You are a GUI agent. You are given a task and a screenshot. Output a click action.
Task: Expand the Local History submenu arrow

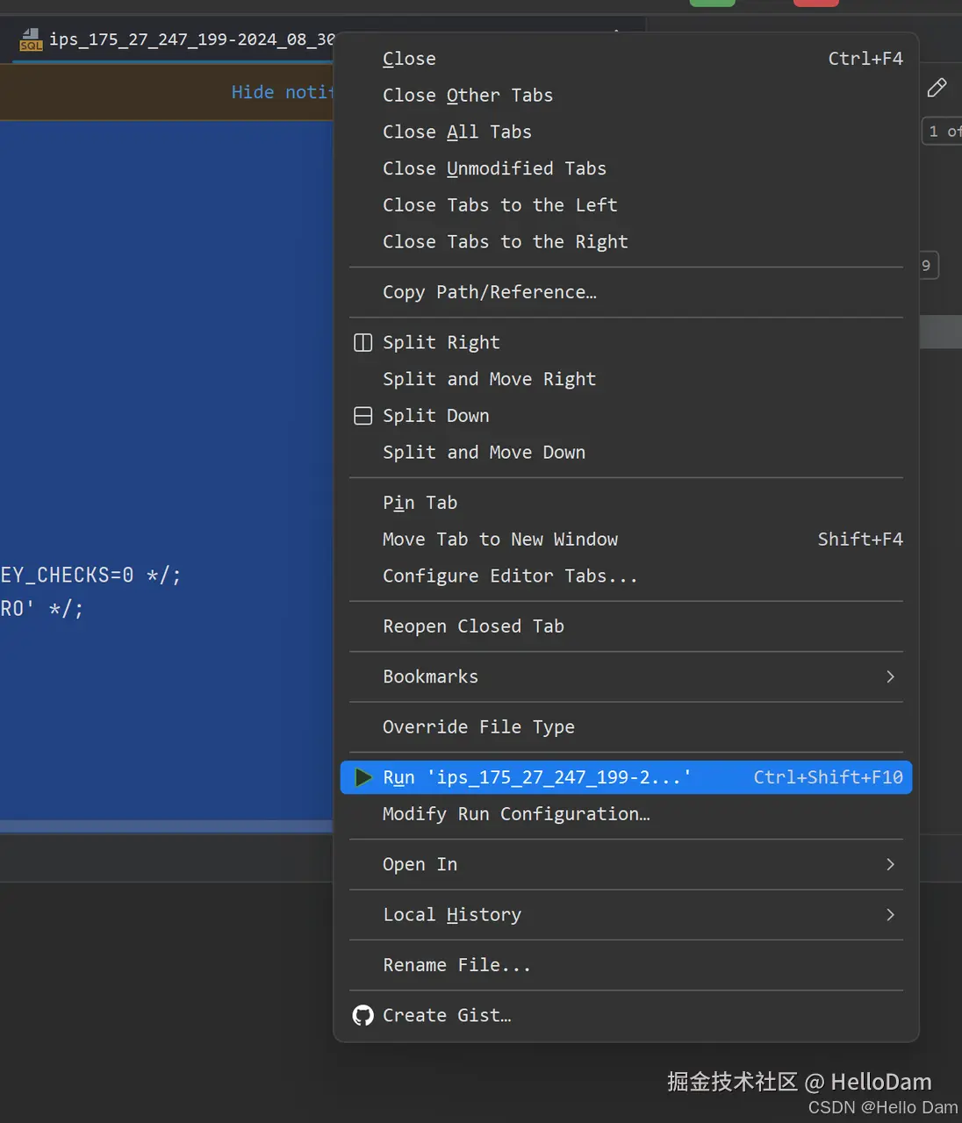pos(890,915)
